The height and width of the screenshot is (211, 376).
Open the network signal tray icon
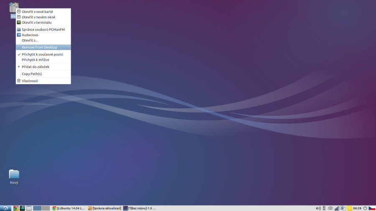pyautogui.click(x=337, y=208)
